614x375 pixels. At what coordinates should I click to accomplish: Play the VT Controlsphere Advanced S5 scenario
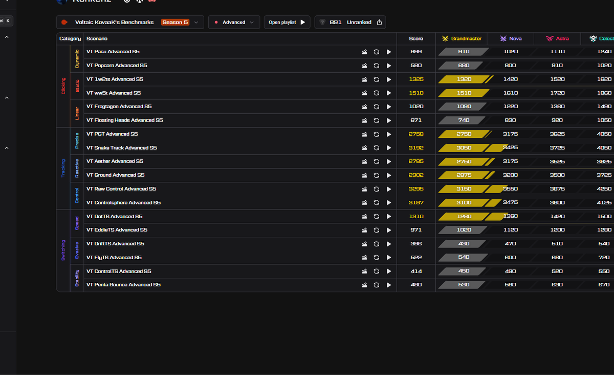389,203
